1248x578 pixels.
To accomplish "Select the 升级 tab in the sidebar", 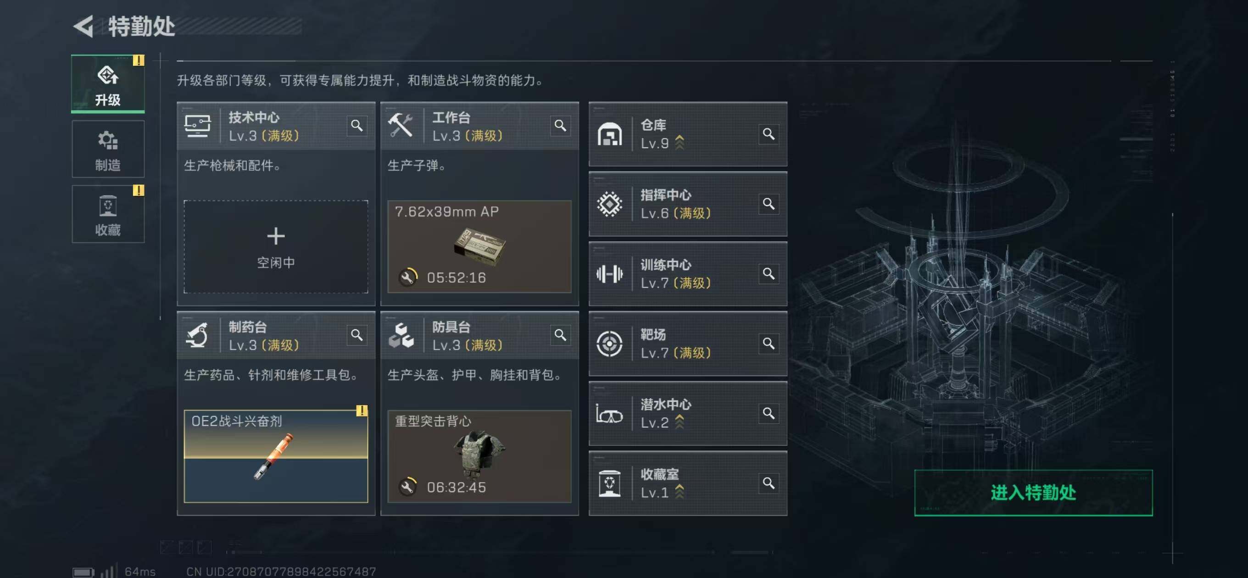I will pos(107,84).
